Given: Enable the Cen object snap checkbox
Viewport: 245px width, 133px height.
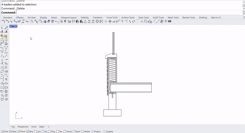Looking at the screenshot, I should (x=36, y=131).
